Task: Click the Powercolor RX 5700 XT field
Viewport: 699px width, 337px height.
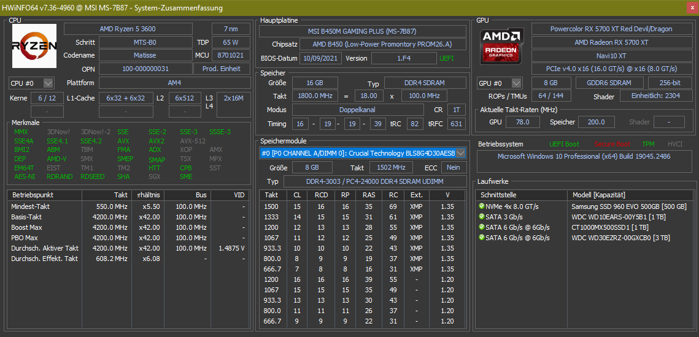Action: pyautogui.click(x=611, y=29)
